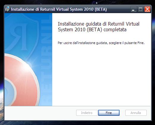The height and width of the screenshot is (125, 155).
Task: Click the window title text in the title bar
Action: coord(59,9)
